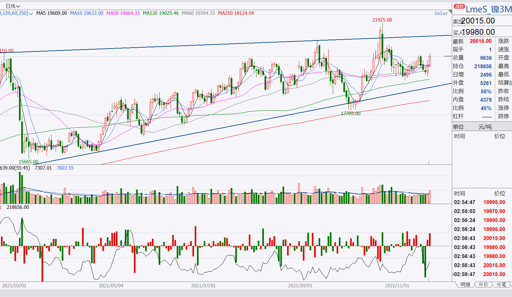Click the 7307.01 volume indicator value
The image size is (512, 297).
[x=43, y=168]
